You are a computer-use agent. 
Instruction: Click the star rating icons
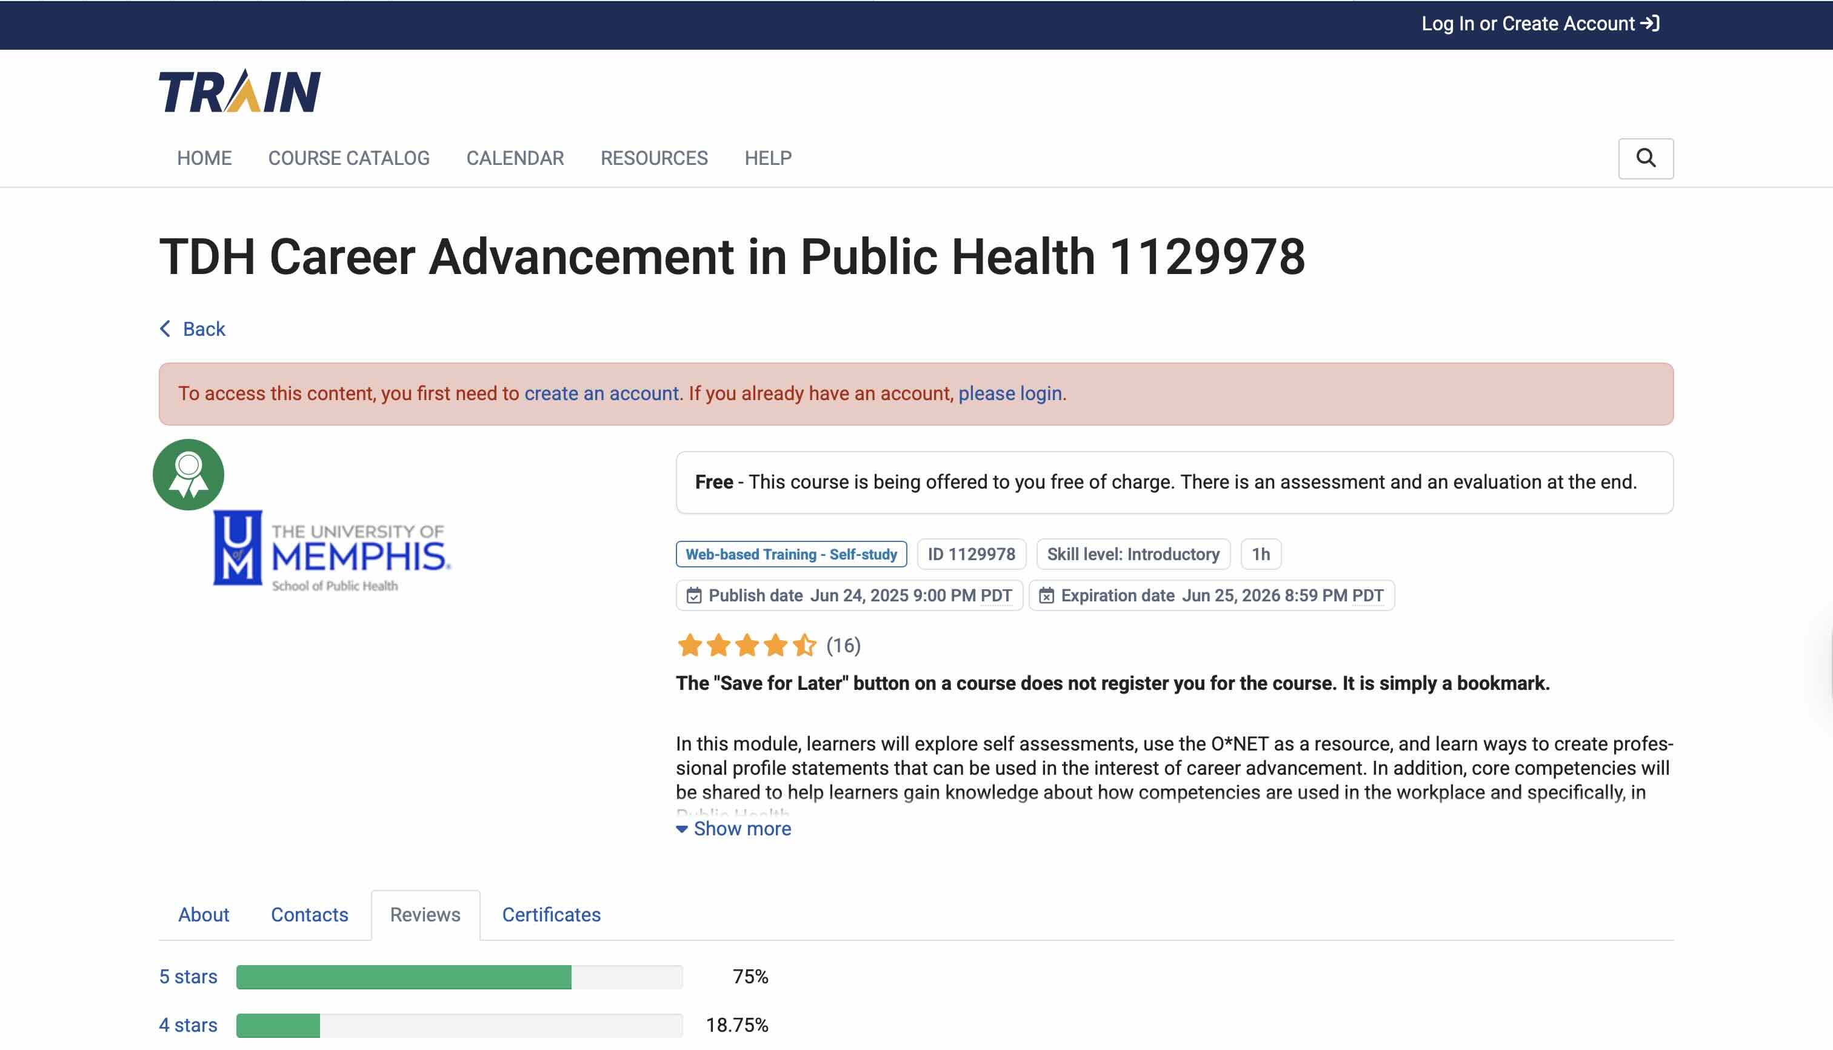pos(746,644)
